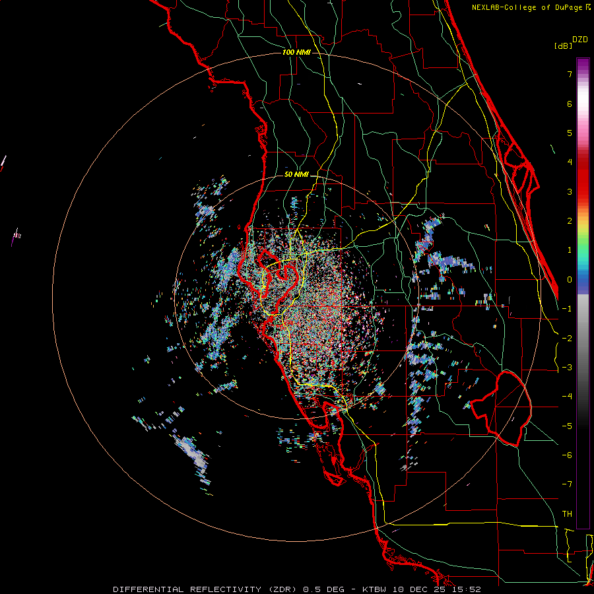Viewport: 594px width, 594px height.
Task: Click the -1 value on the color scale
Action: coord(567,309)
